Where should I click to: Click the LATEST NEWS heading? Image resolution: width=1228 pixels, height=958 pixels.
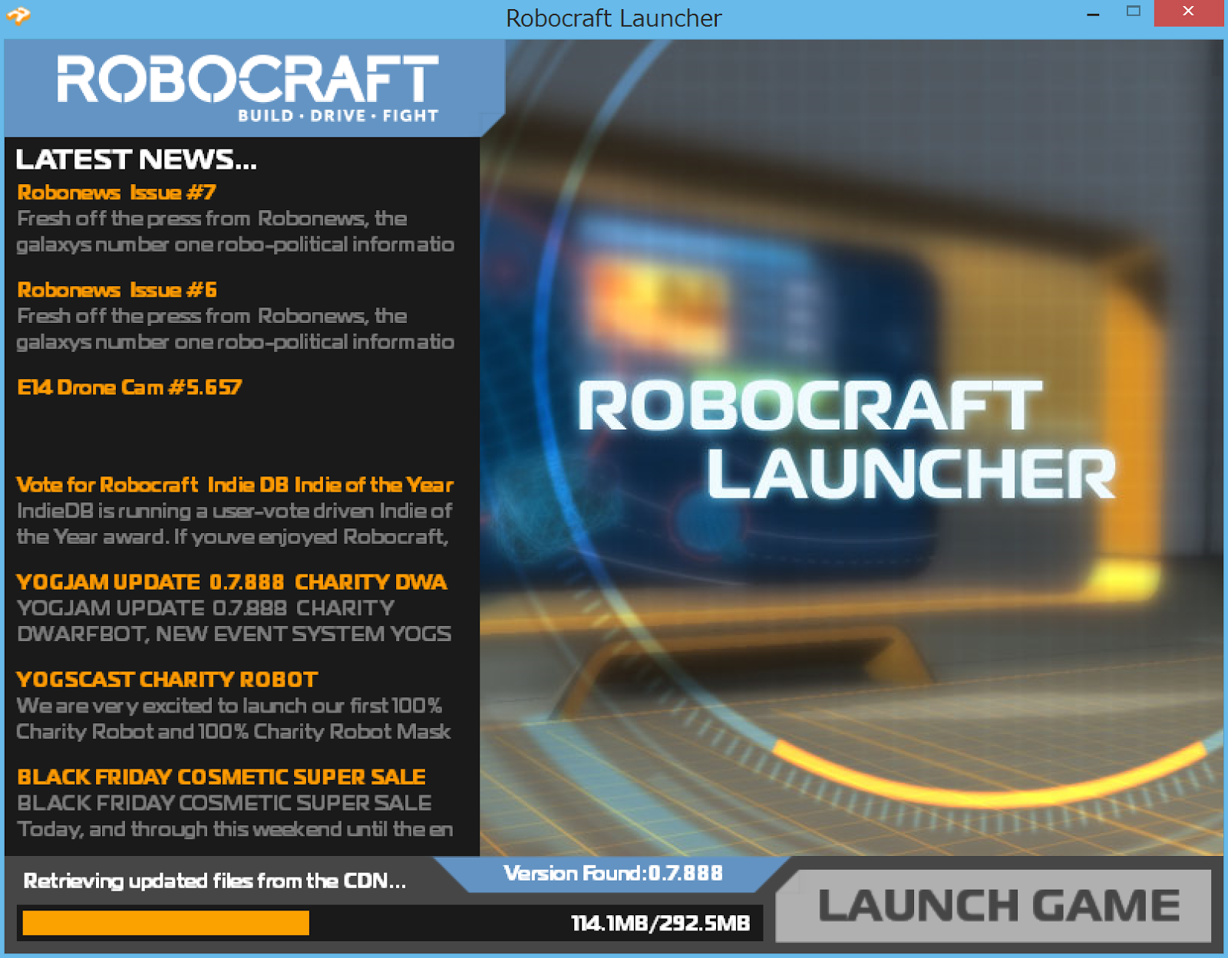pyautogui.click(x=136, y=159)
